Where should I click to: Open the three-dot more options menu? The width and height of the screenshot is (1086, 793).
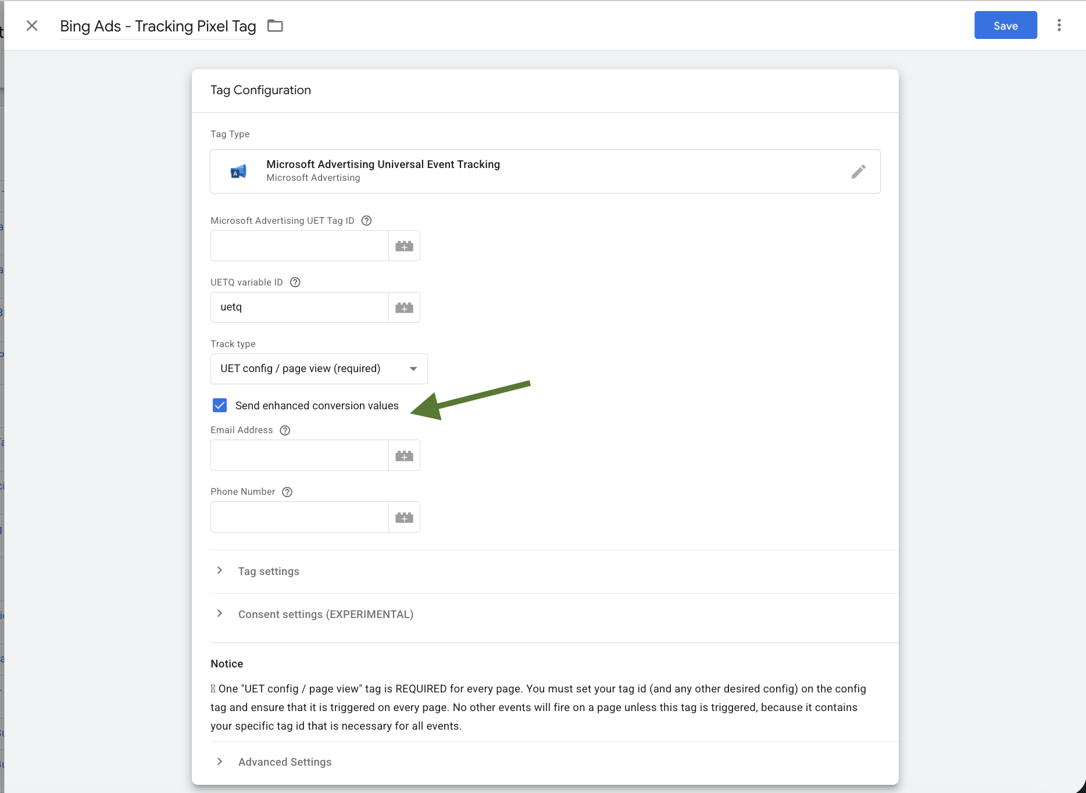[1059, 25]
